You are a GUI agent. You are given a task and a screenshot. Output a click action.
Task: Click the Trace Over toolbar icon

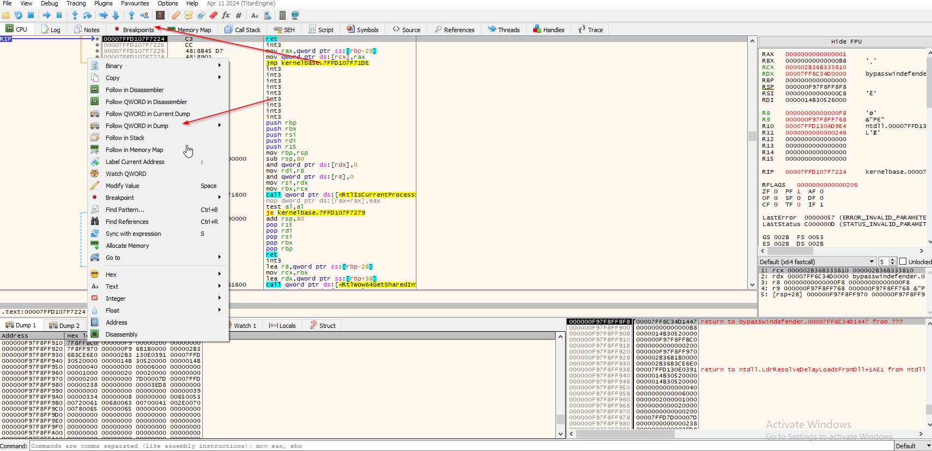(116, 15)
